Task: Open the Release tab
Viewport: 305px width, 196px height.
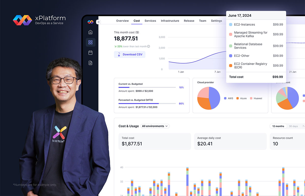Action: coord(189,21)
